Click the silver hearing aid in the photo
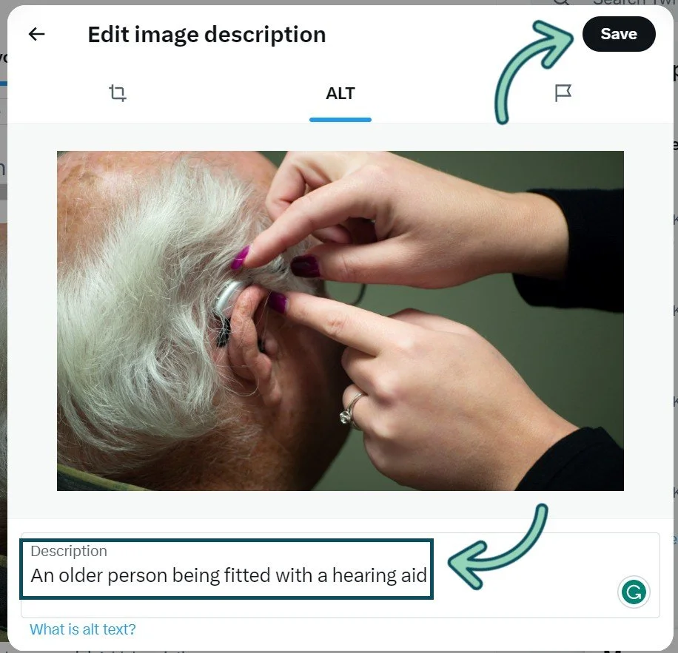The height and width of the screenshot is (653, 678). [x=228, y=296]
